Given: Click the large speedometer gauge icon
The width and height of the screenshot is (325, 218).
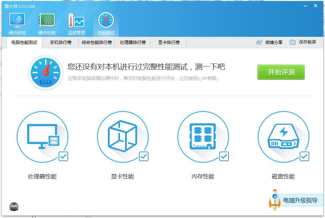Looking at the screenshot, I should (45, 73).
